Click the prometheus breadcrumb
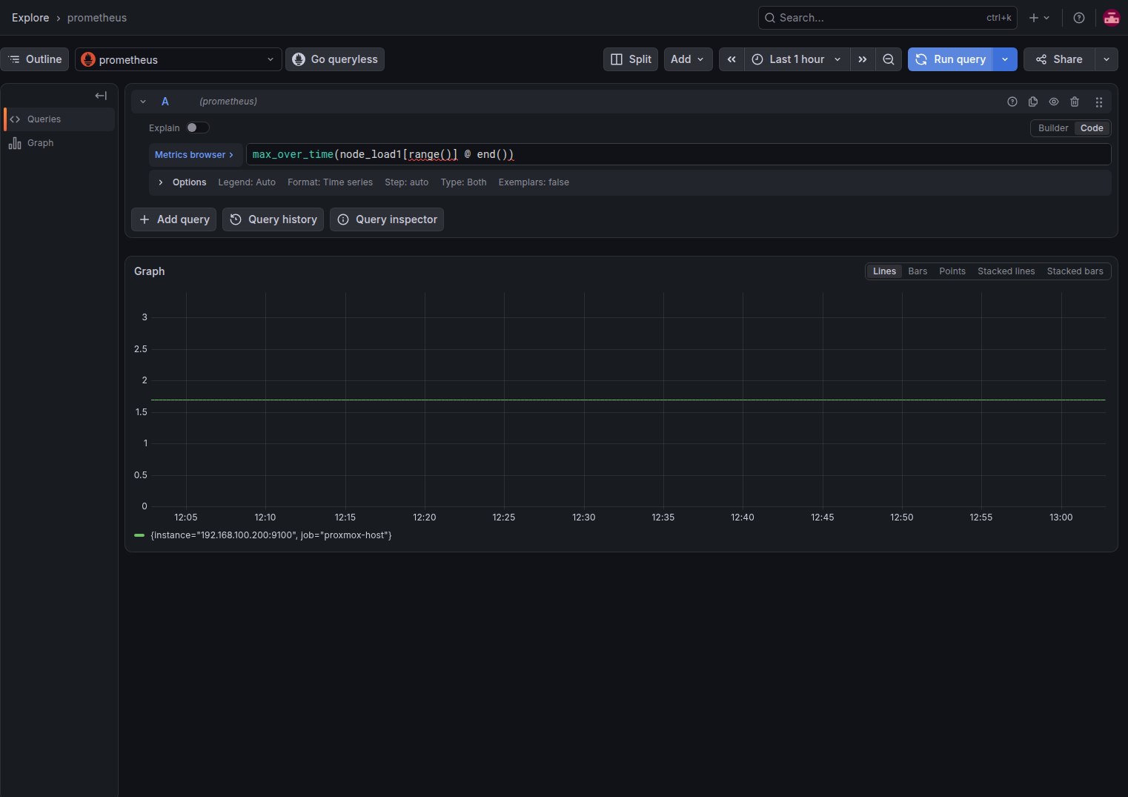 [x=97, y=18]
